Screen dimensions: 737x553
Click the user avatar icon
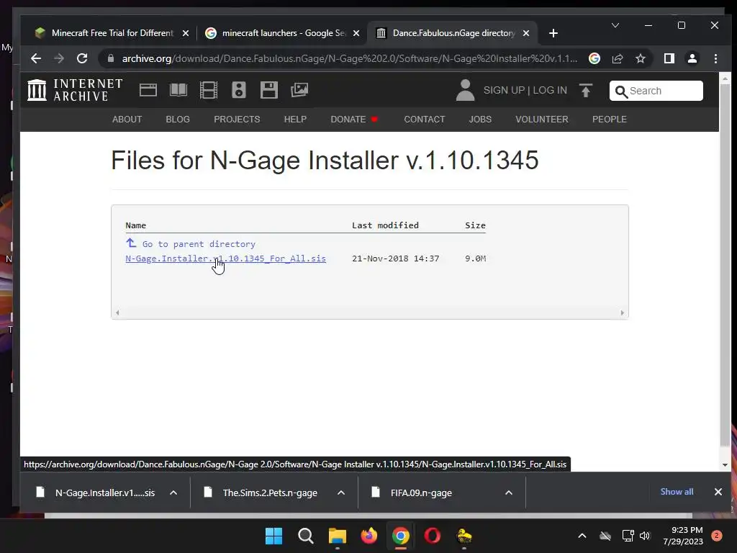coord(466,90)
